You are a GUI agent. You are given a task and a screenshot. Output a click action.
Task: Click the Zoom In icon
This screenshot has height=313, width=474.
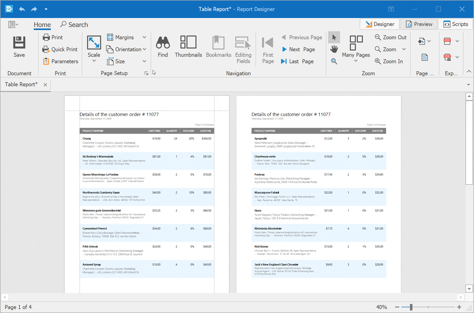pyautogui.click(x=378, y=61)
